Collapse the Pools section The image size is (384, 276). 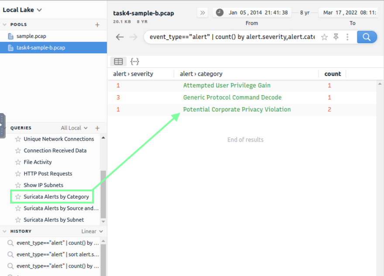pyautogui.click(x=5, y=25)
